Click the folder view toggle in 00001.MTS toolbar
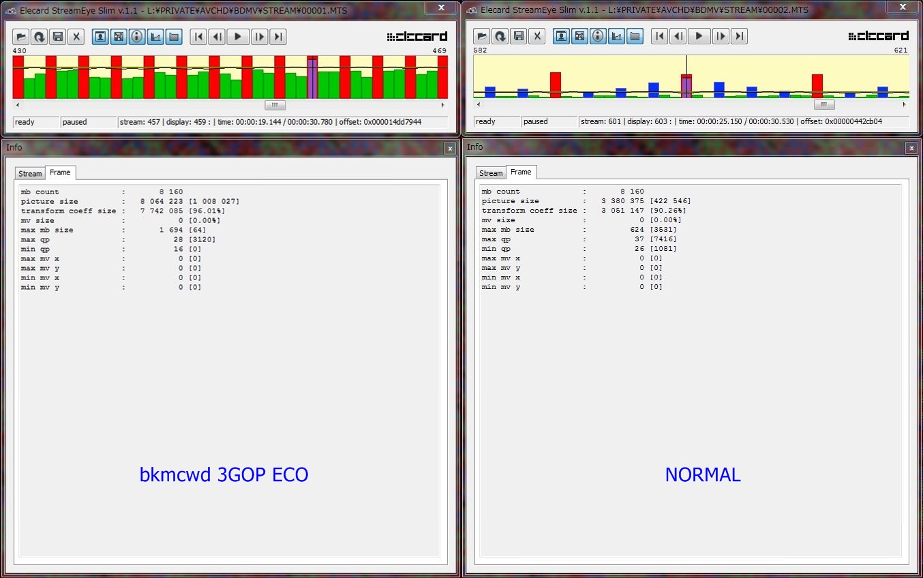Screen dimensions: 923x578 (174, 37)
